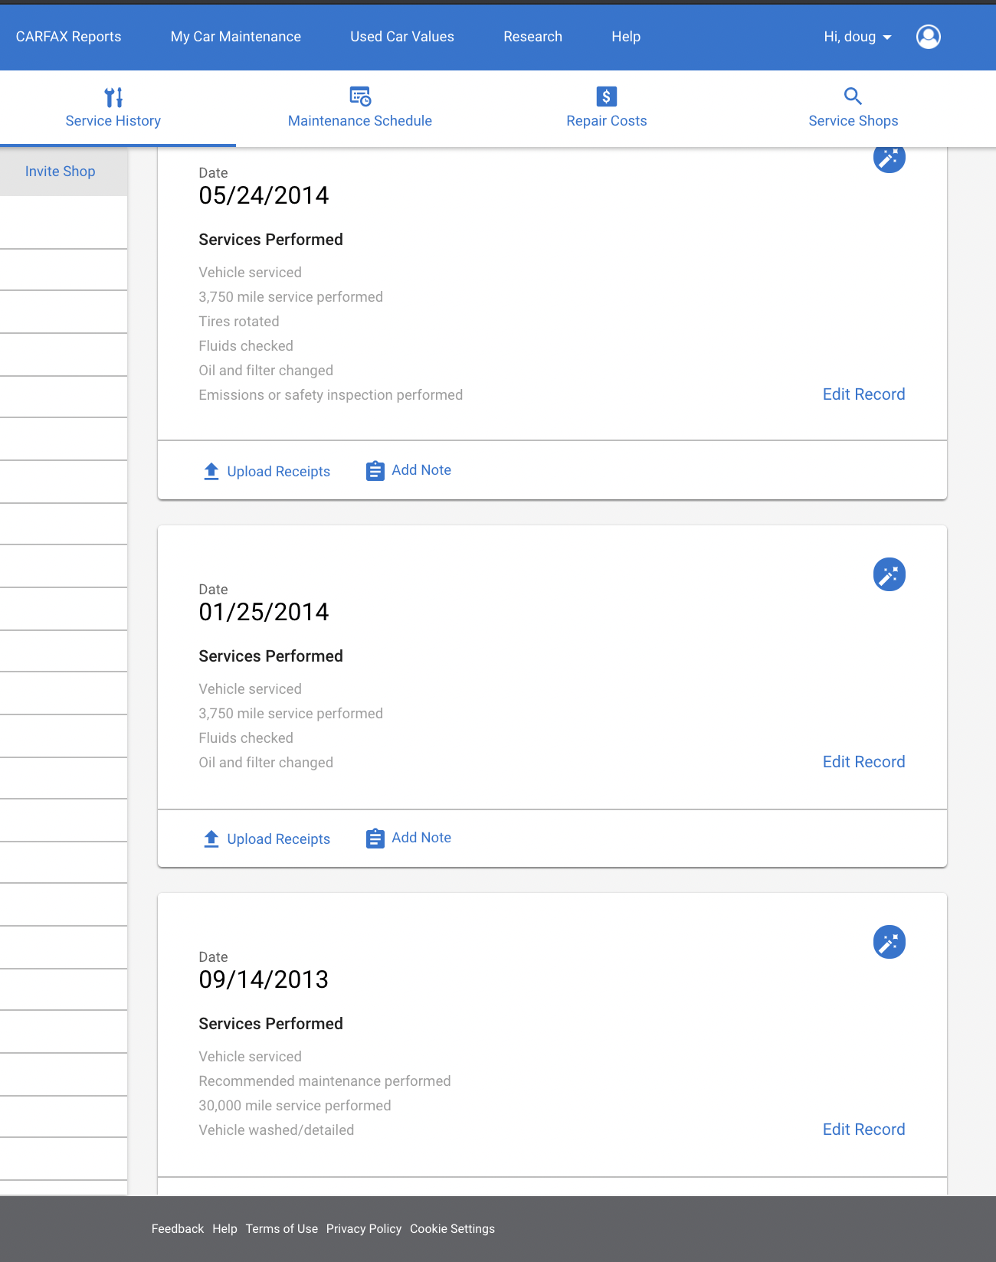This screenshot has height=1262, width=996.
Task: Select the Maintenance Schedule calendar icon
Action: [360, 96]
